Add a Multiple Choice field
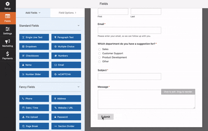The image size is (208, 131). click(x=66, y=47)
